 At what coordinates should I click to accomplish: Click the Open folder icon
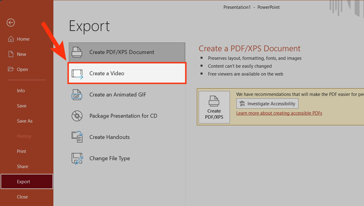[11, 69]
